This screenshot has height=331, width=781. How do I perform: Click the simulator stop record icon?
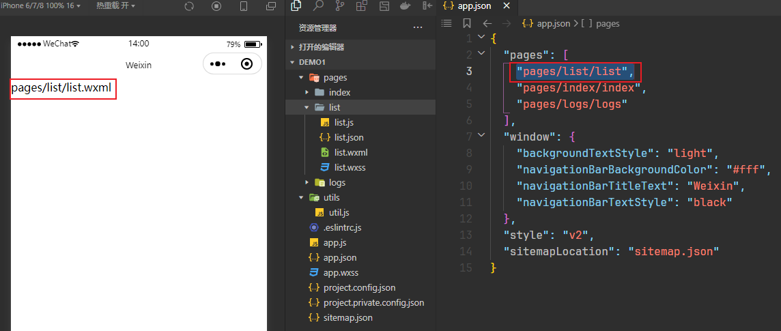tap(216, 6)
